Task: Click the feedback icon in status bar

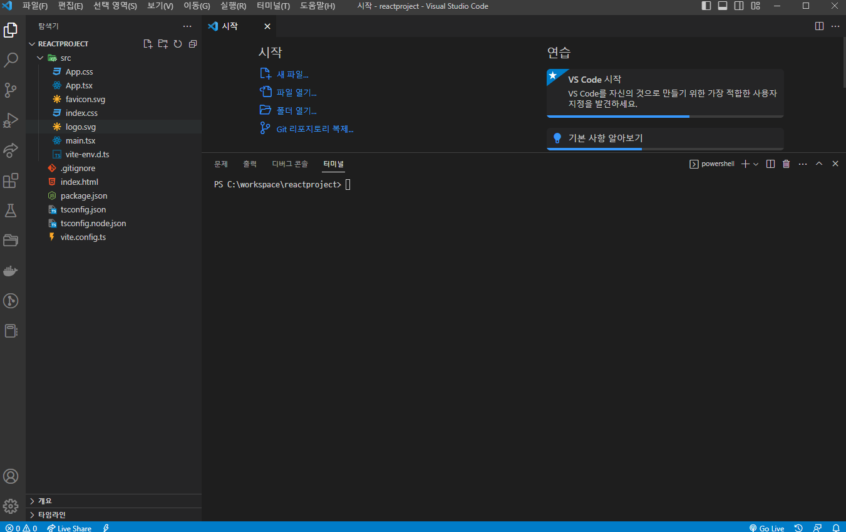Action: click(817, 528)
